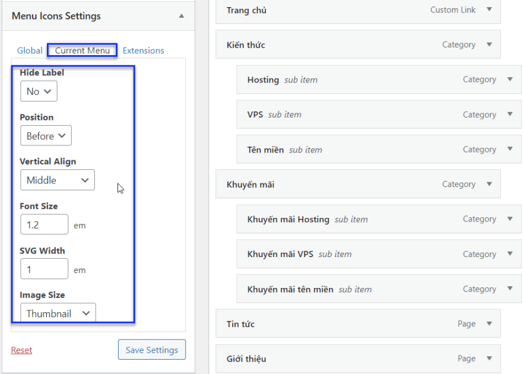Open the Vertical Align dropdown
This screenshot has height=374, width=524.
(57, 179)
